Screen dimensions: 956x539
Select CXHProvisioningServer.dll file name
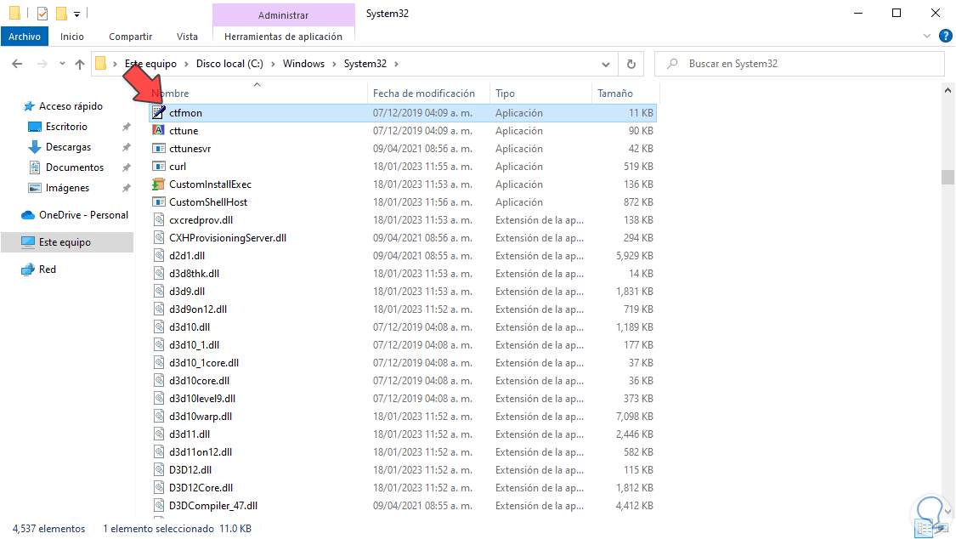pyautogui.click(x=228, y=238)
